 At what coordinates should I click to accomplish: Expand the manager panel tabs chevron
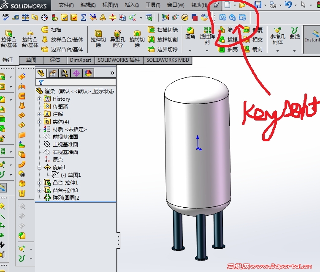coord(112,73)
